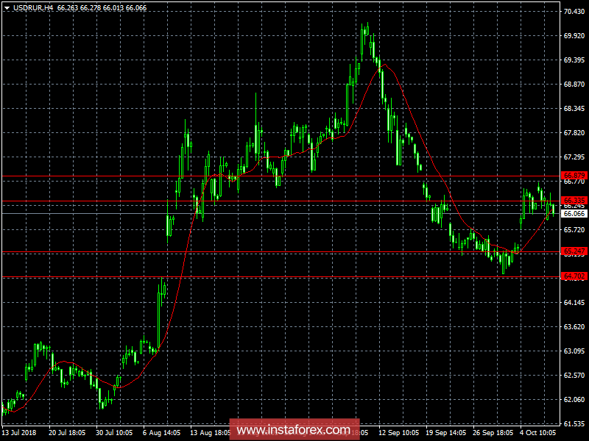Select the current price label 66.066
Viewport: 589px width, 441px height.
(x=574, y=214)
